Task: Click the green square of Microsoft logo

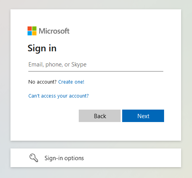Action: pos(34,29)
